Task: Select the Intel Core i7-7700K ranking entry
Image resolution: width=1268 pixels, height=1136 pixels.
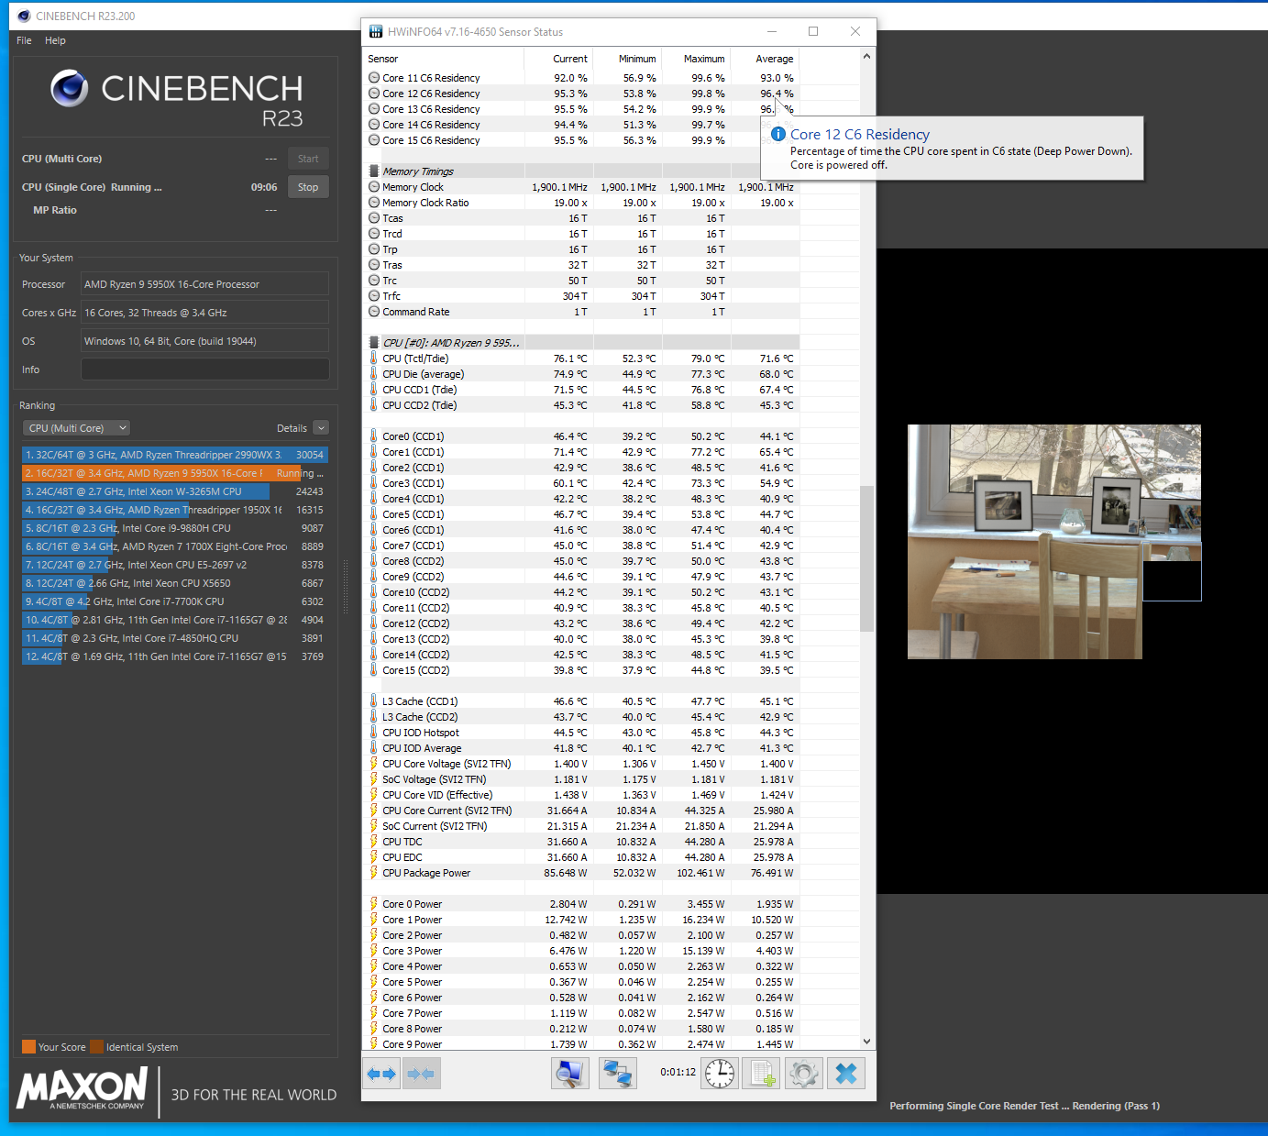Action: (174, 601)
